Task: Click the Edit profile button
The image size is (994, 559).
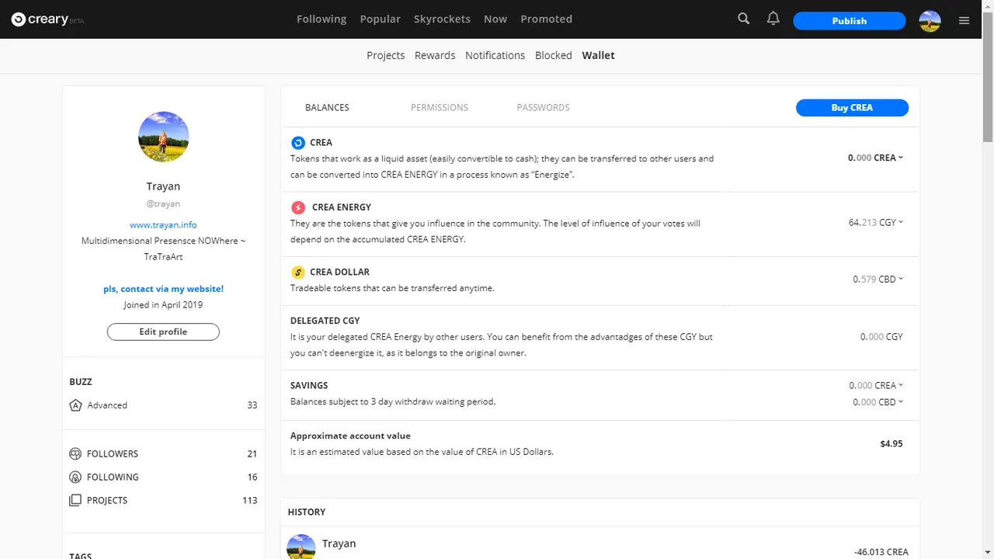Action: point(163,332)
